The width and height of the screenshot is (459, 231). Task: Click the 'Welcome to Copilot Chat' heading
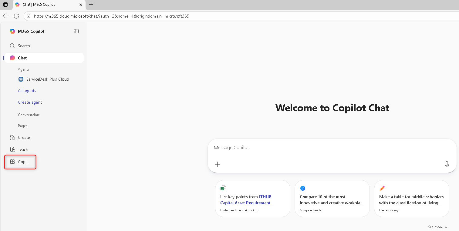[x=332, y=108]
